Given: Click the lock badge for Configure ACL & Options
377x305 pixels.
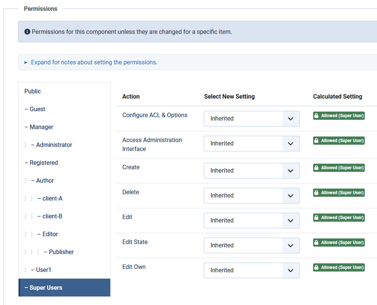Looking at the screenshot, I should pos(338,116).
